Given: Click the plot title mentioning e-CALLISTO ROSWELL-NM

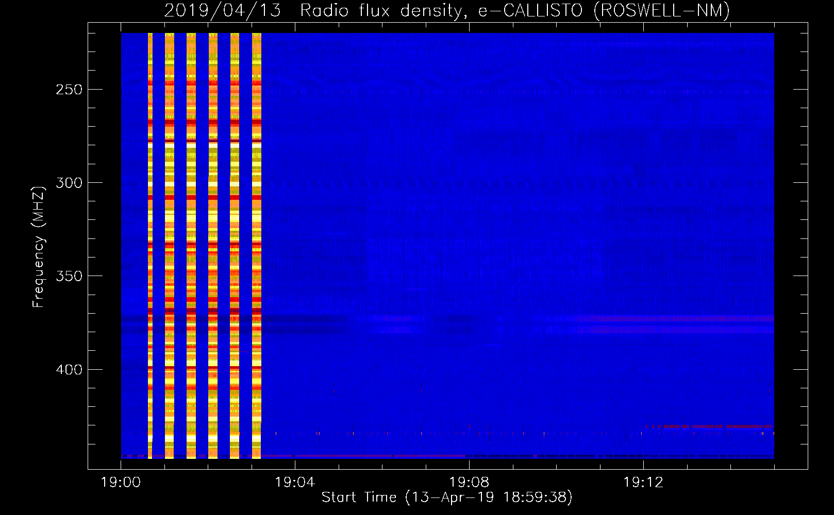Looking at the screenshot, I should click(447, 11).
